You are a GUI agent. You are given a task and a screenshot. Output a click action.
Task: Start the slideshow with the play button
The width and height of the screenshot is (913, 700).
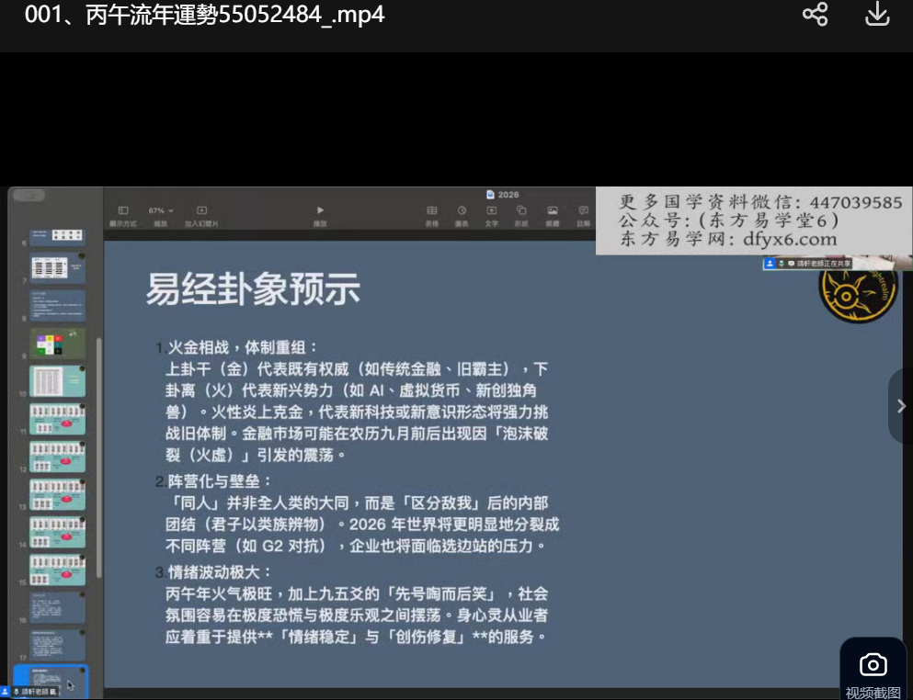[x=320, y=214]
